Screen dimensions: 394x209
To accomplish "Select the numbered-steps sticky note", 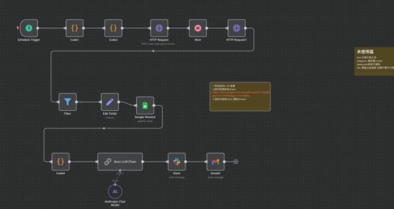I will [x=240, y=97].
